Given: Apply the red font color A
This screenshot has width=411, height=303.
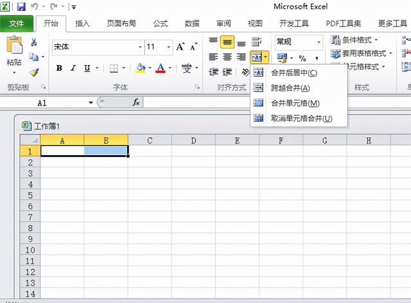Looking at the screenshot, I should (161, 68).
